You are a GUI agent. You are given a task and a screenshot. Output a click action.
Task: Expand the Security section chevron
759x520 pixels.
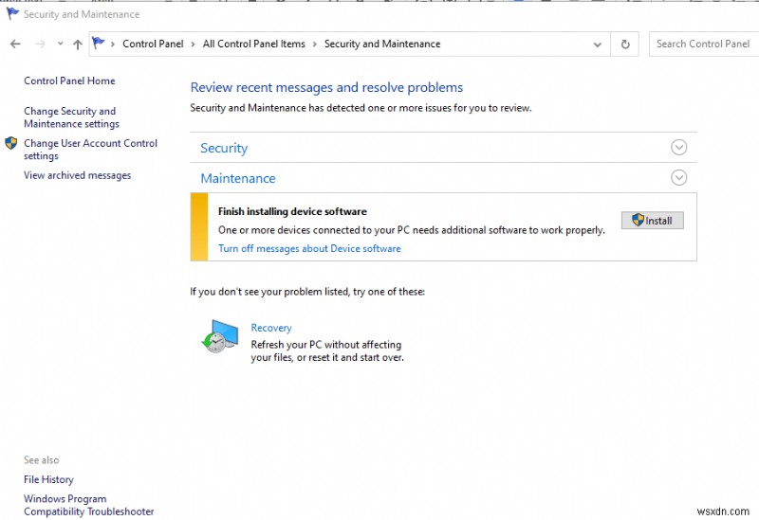point(678,148)
